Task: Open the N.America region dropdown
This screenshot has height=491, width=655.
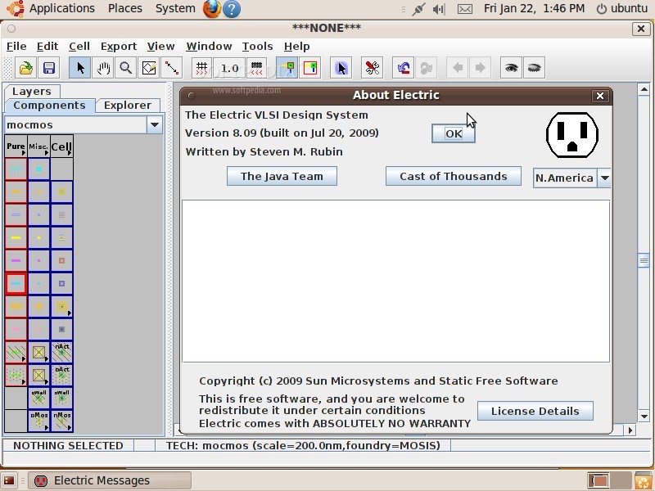Action: click(x=604, y=178)
